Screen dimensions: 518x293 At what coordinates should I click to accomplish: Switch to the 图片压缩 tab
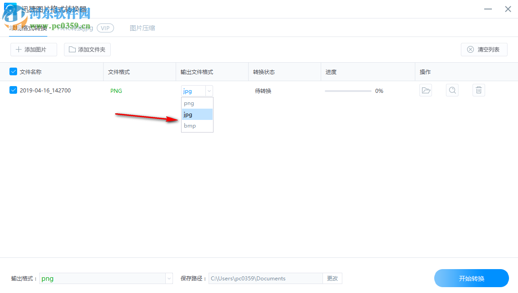coord(142,27)
